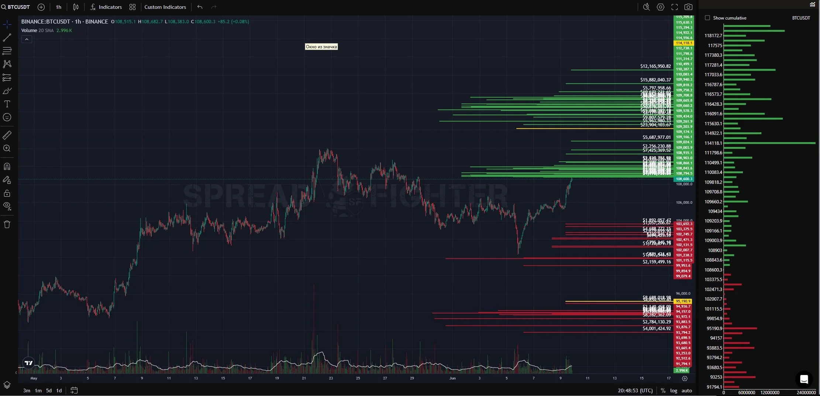The width and height of the screenshot is (820, 396).
Task: Select the text annotation tool
Action: [7, 104]
